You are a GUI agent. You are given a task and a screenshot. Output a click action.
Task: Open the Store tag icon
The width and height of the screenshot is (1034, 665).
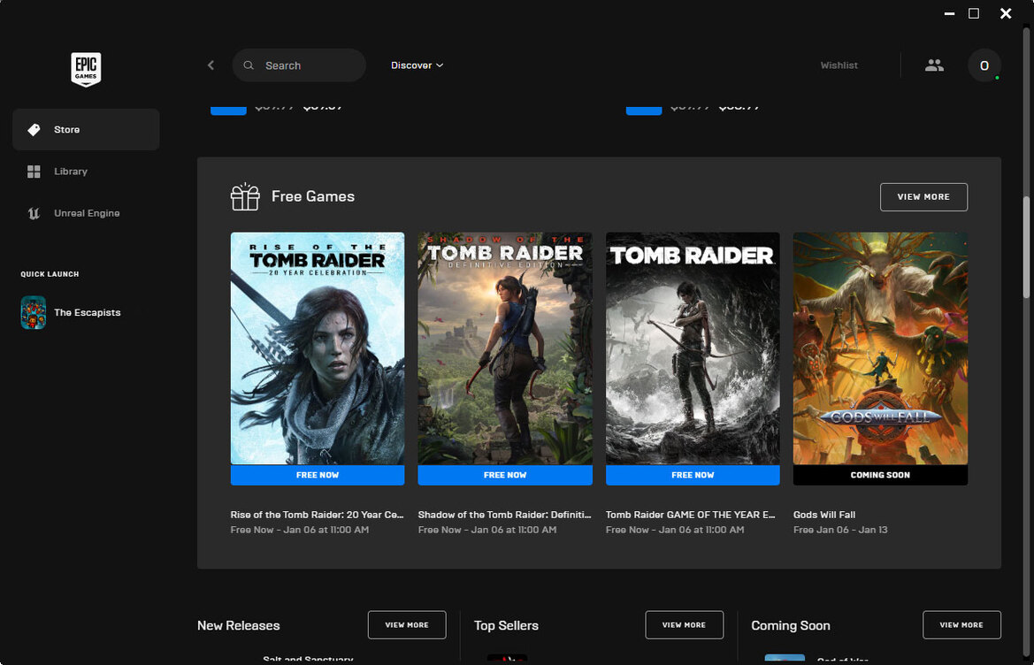[34, 130]
